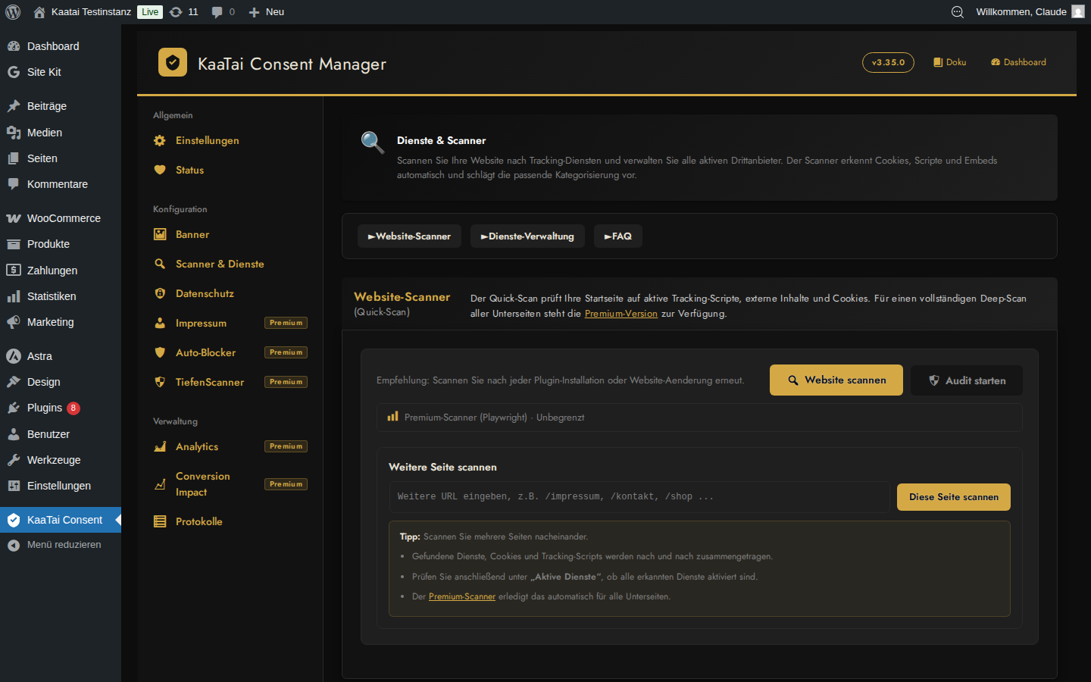Open WordPress Einstellungen in the admin menu
This screenshot has height=682, width=1091.
pos(61,486)
